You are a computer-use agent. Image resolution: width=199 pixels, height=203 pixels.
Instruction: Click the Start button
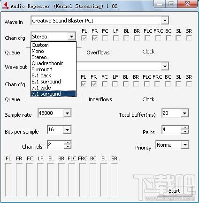pos(175,191)
